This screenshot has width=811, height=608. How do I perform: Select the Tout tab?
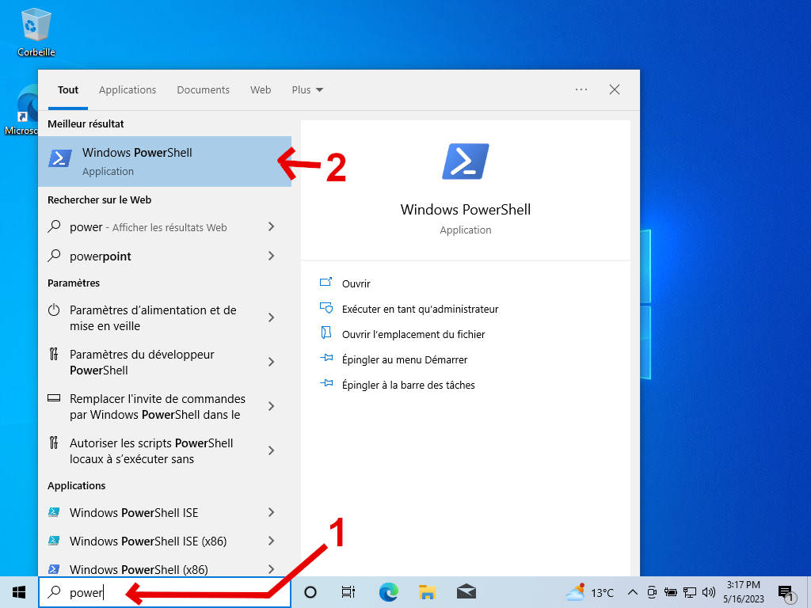(x=68, y=90)
